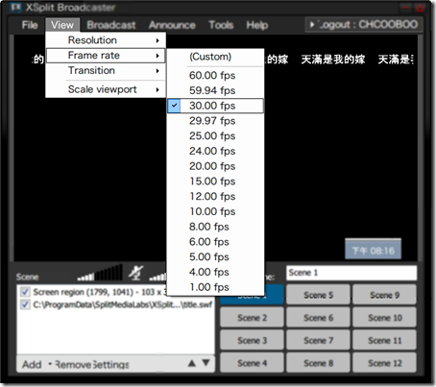
Task: Click the clock overlay in the preview
Action: 373,250
